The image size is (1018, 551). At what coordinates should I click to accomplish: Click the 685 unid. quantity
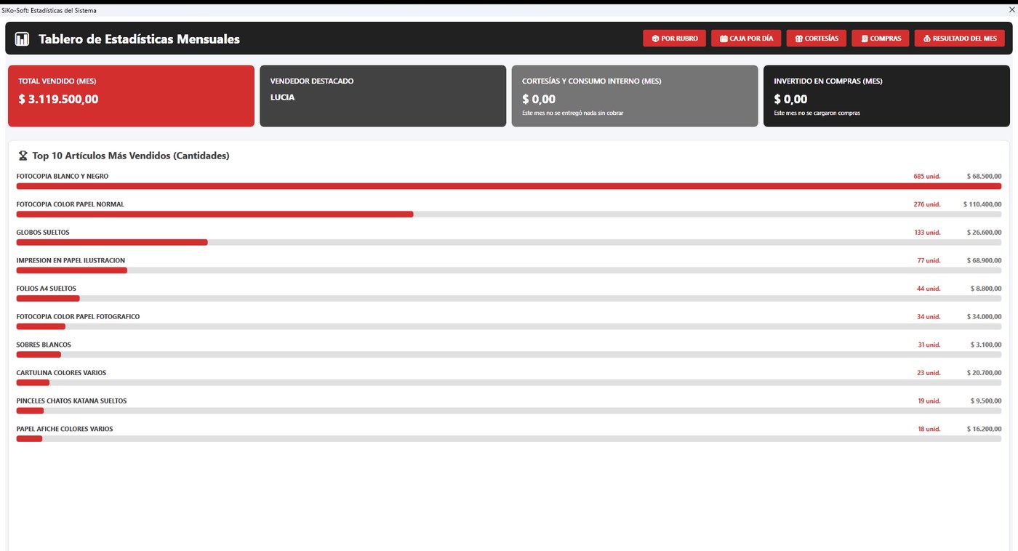[927, 177]
